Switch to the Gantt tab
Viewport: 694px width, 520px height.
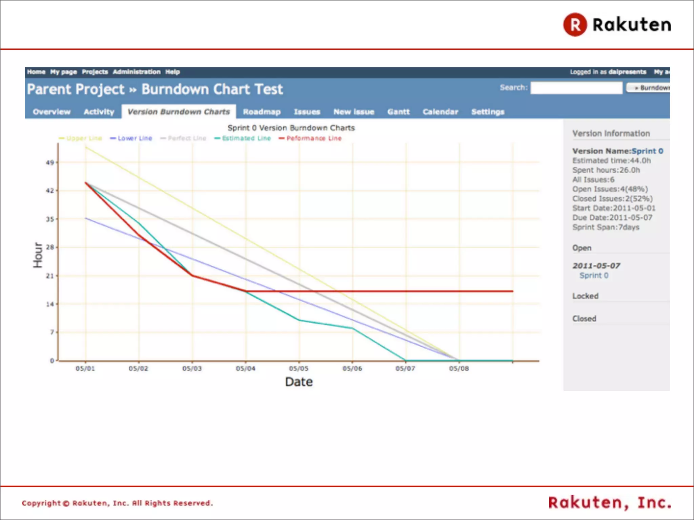pos(398,112)
